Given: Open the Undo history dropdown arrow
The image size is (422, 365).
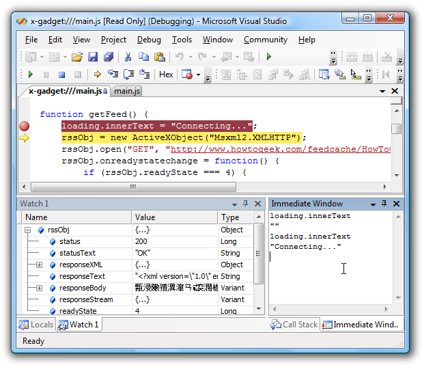Looking at the screenshot, I should point(191,57).
